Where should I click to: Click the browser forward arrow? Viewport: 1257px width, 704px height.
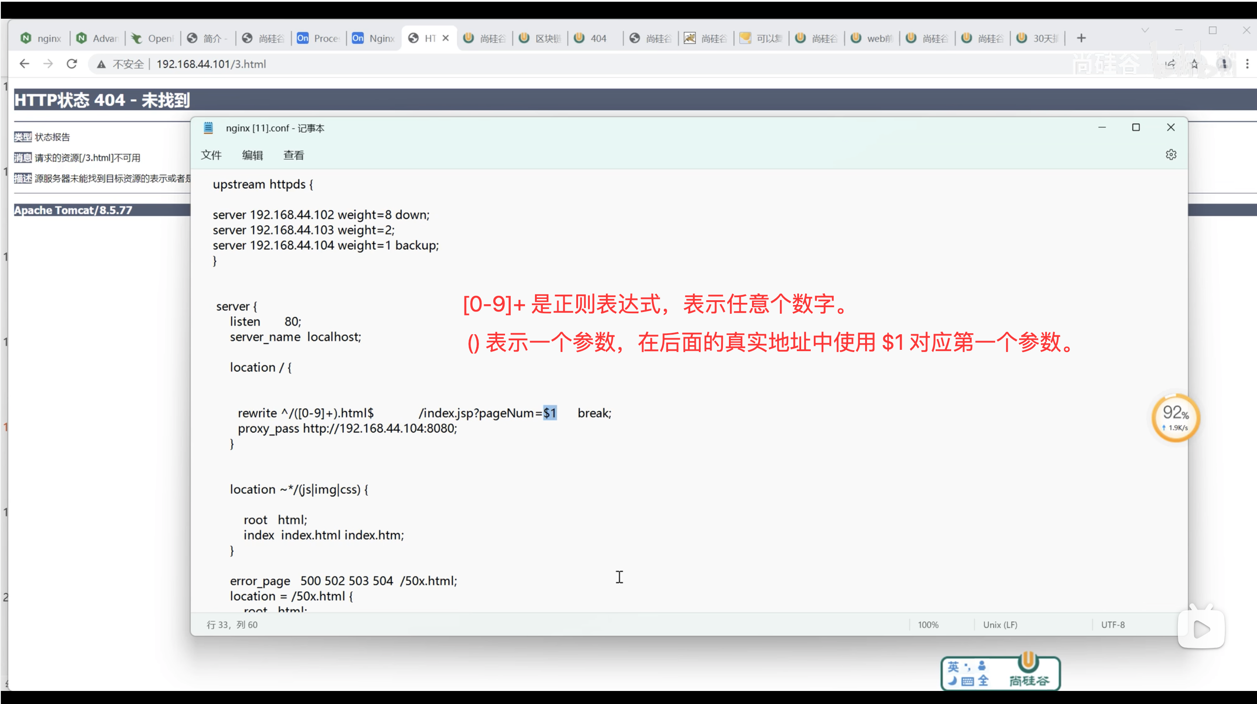click(x=48, y=64)
